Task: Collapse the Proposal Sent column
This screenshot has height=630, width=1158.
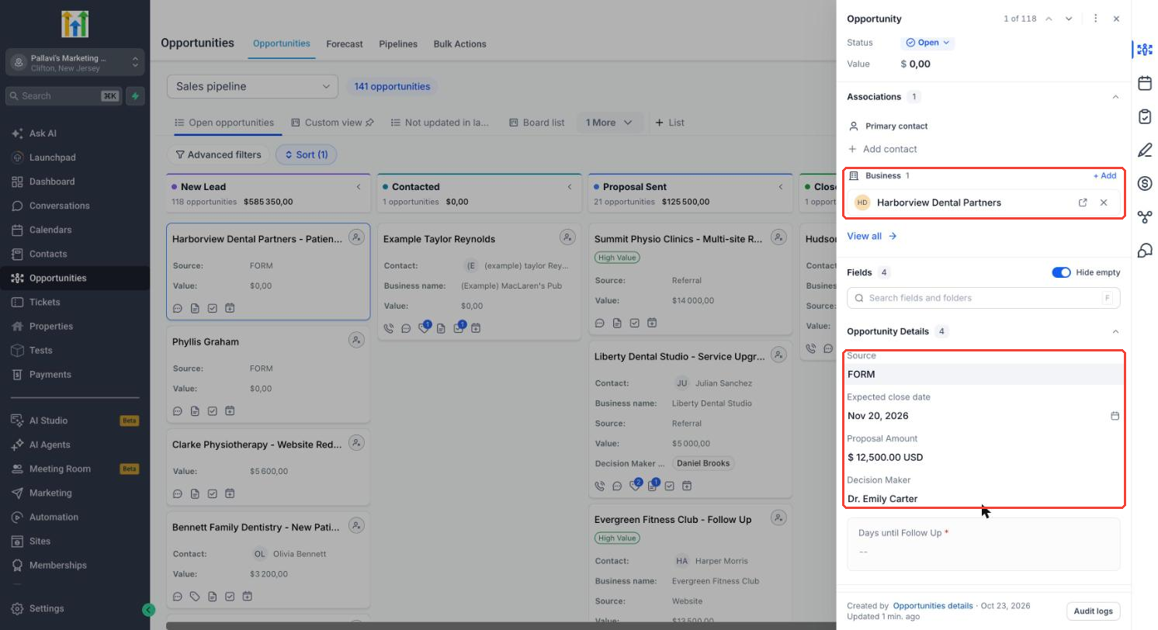Action: pos(781,187)
